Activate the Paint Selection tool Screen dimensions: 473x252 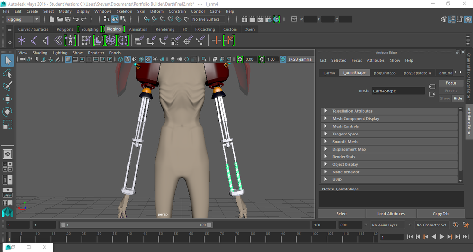[8, 86]
